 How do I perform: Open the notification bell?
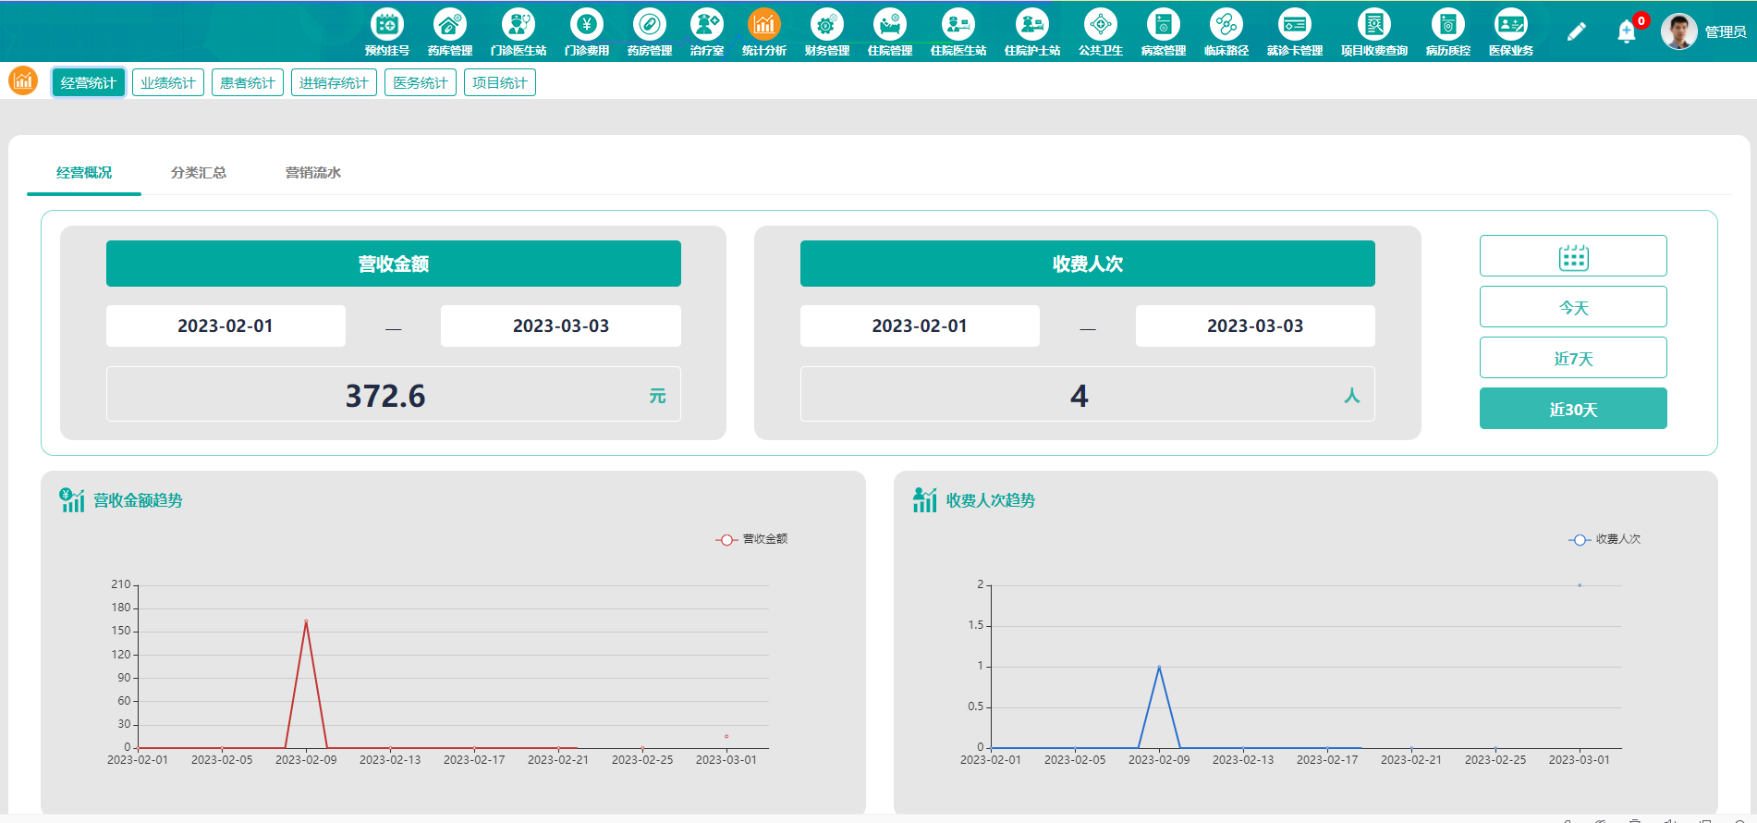(x=1627, y=32)
